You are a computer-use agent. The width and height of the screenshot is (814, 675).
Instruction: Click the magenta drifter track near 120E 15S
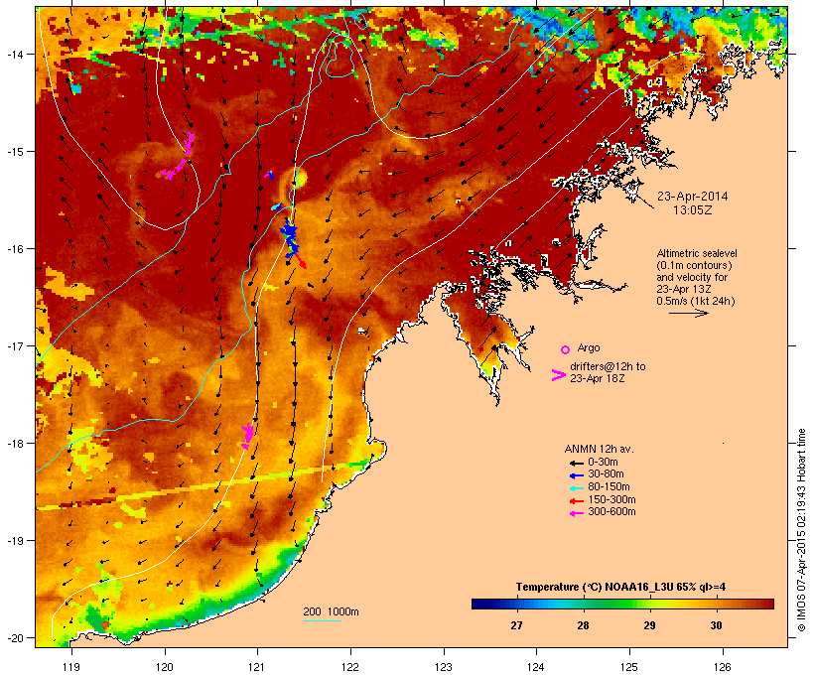[179, 157]
